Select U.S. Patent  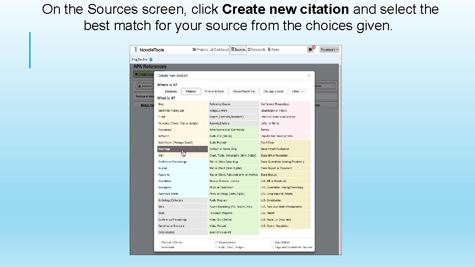coord(285,213)
